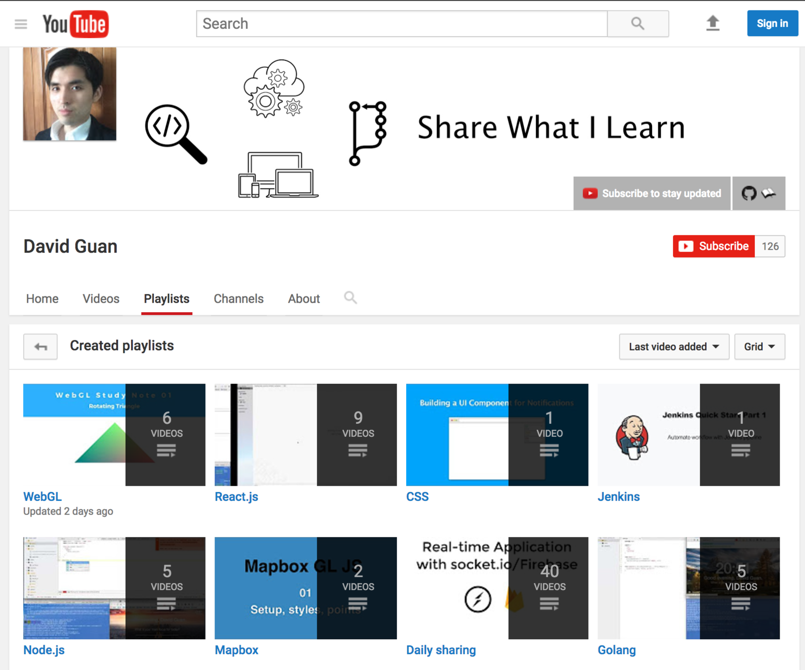Click the playlist icon on Jenkins thumbnail
This screenshot has width=805, height=670.
tap(740, 451)
